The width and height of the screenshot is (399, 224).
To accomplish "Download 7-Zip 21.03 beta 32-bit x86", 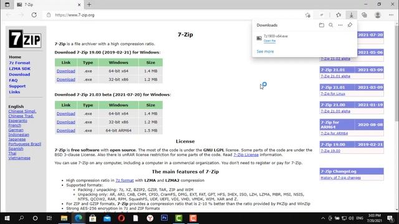I will (65, 122).
